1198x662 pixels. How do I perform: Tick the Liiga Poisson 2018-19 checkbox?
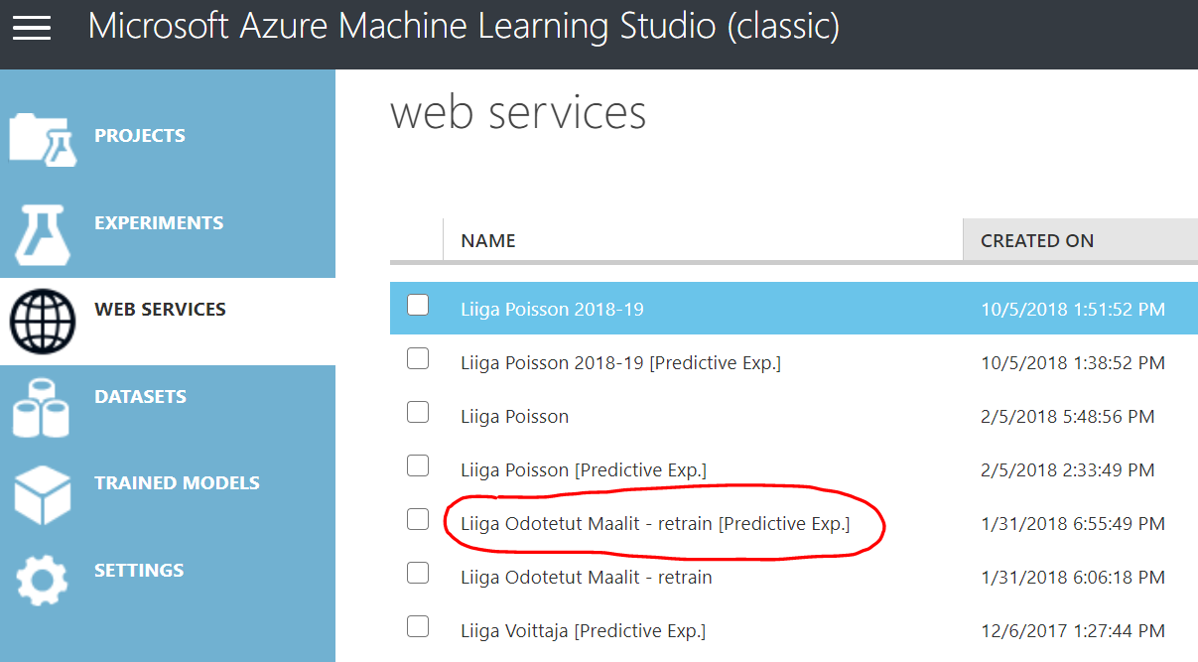tap(418, 305)
